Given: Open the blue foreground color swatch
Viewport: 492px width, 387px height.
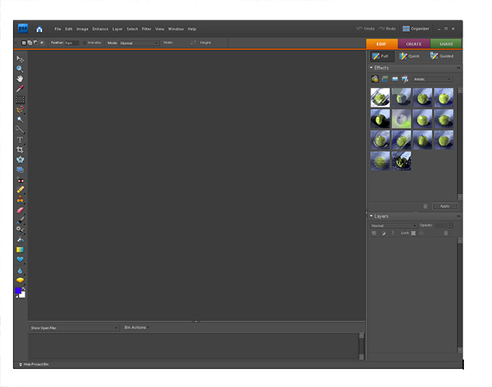Looking at the screenshot, I should coord(18,290).
